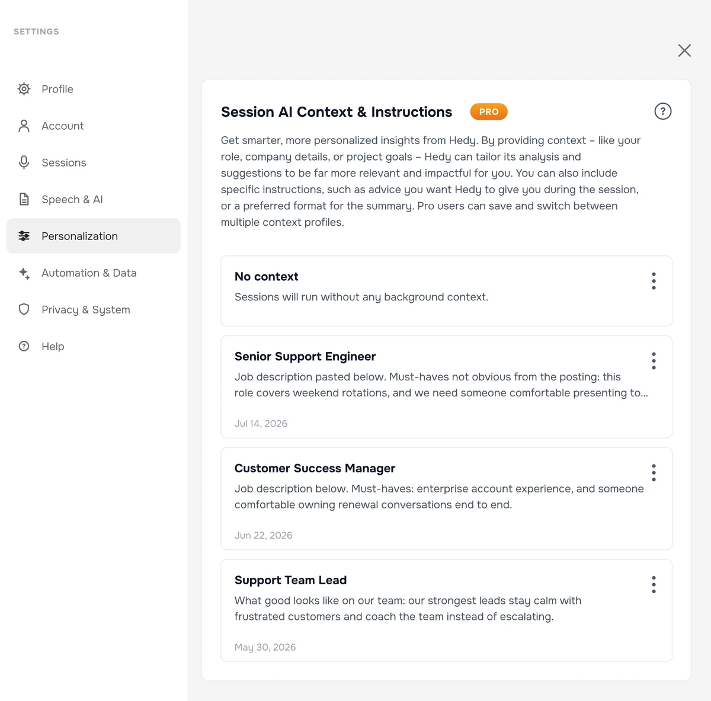
Task: Navigate to Automation & Data
Action: tap(93, 273)
